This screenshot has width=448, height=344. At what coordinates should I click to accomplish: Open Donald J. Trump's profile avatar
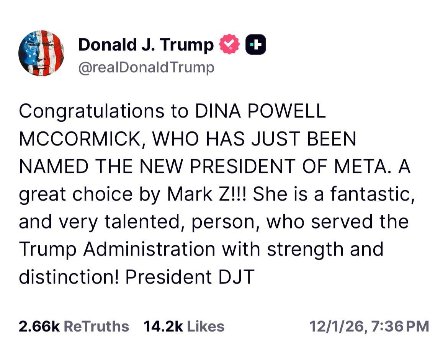[41, 53]
